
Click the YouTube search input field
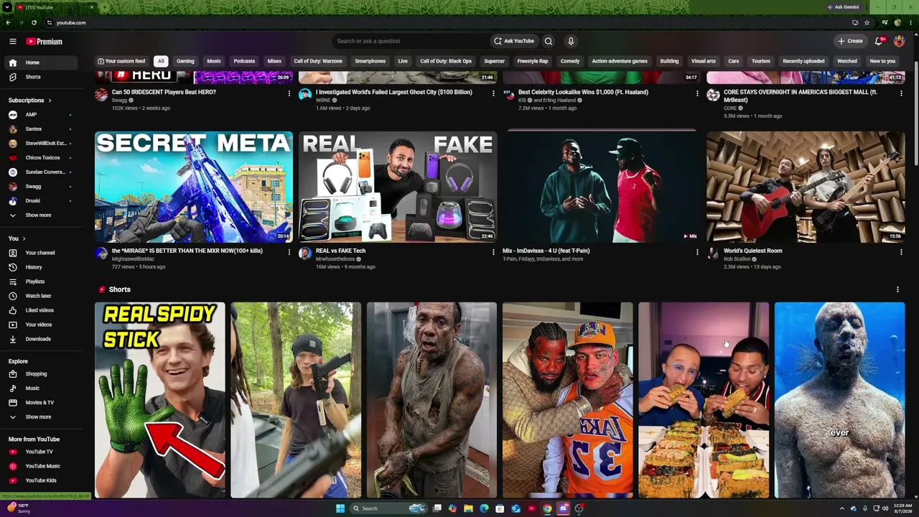click(x=409, y=41)
